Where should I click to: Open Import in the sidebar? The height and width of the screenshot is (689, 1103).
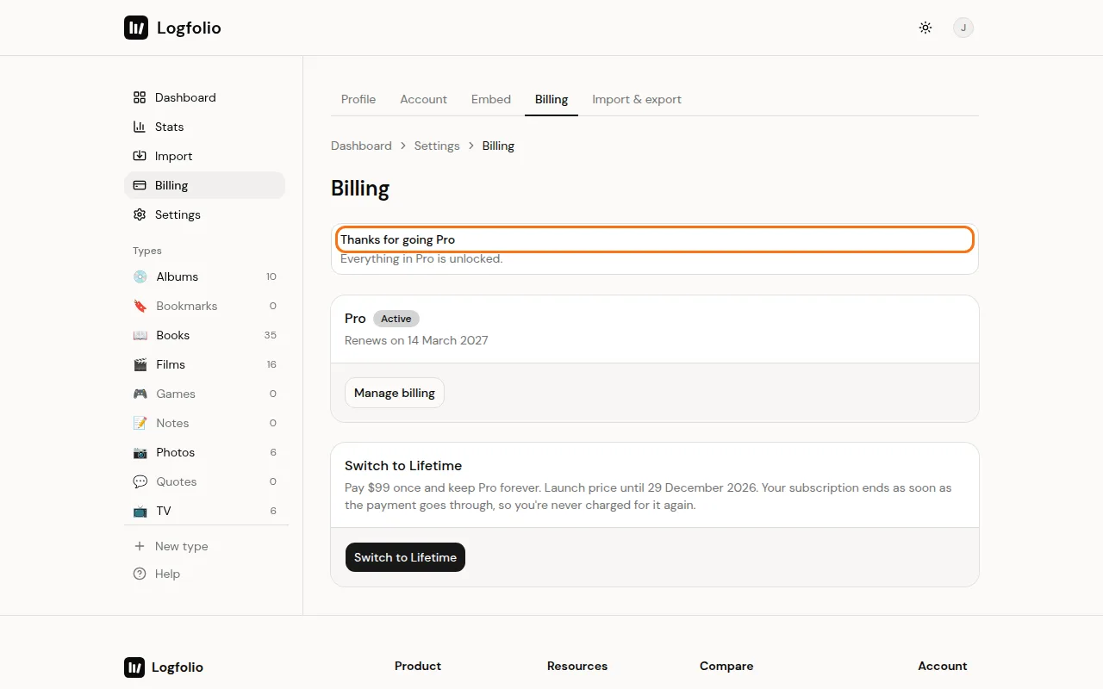click(x=204, y=156)
